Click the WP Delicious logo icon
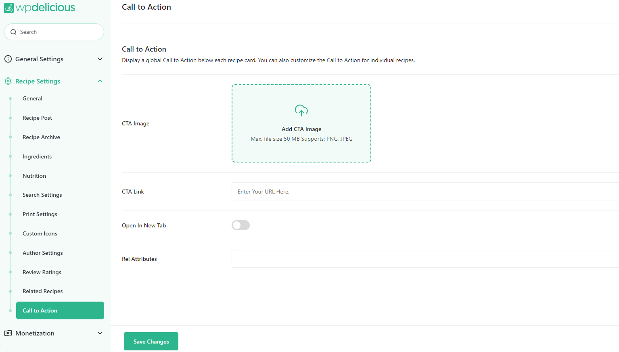Viewport: 619px width, 352px height. point(9,8)
